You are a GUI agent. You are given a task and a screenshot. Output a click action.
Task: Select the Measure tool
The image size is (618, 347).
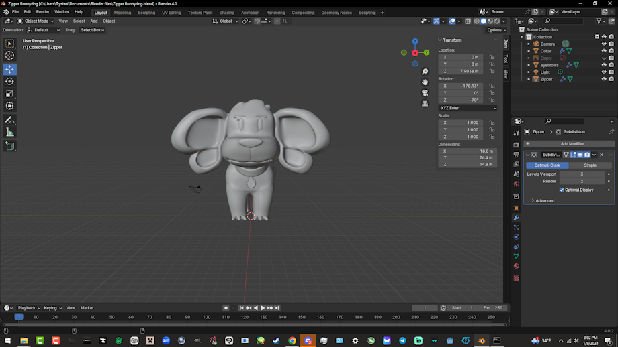[9, 133]
